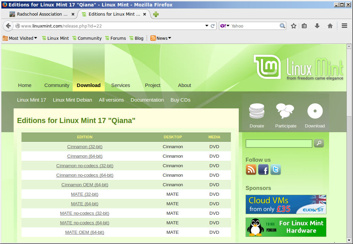Select the Editions for Linux Mint tab
This screenshot has height=244, width=353.
[114, 14]
